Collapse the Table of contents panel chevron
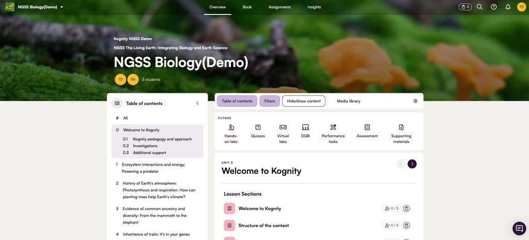The image size is (529, 240). [x=197, y=103]
